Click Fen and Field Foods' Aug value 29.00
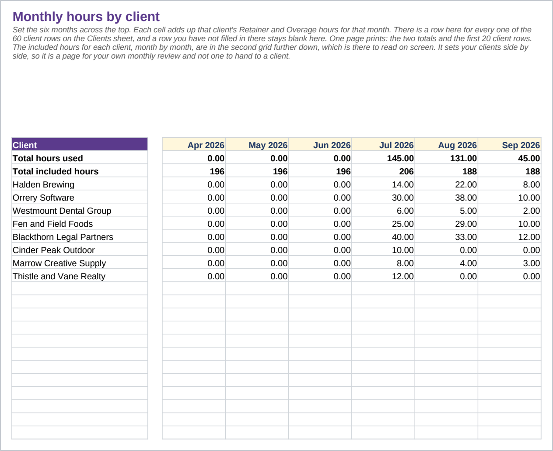553x451 pixels. point(446,223)
